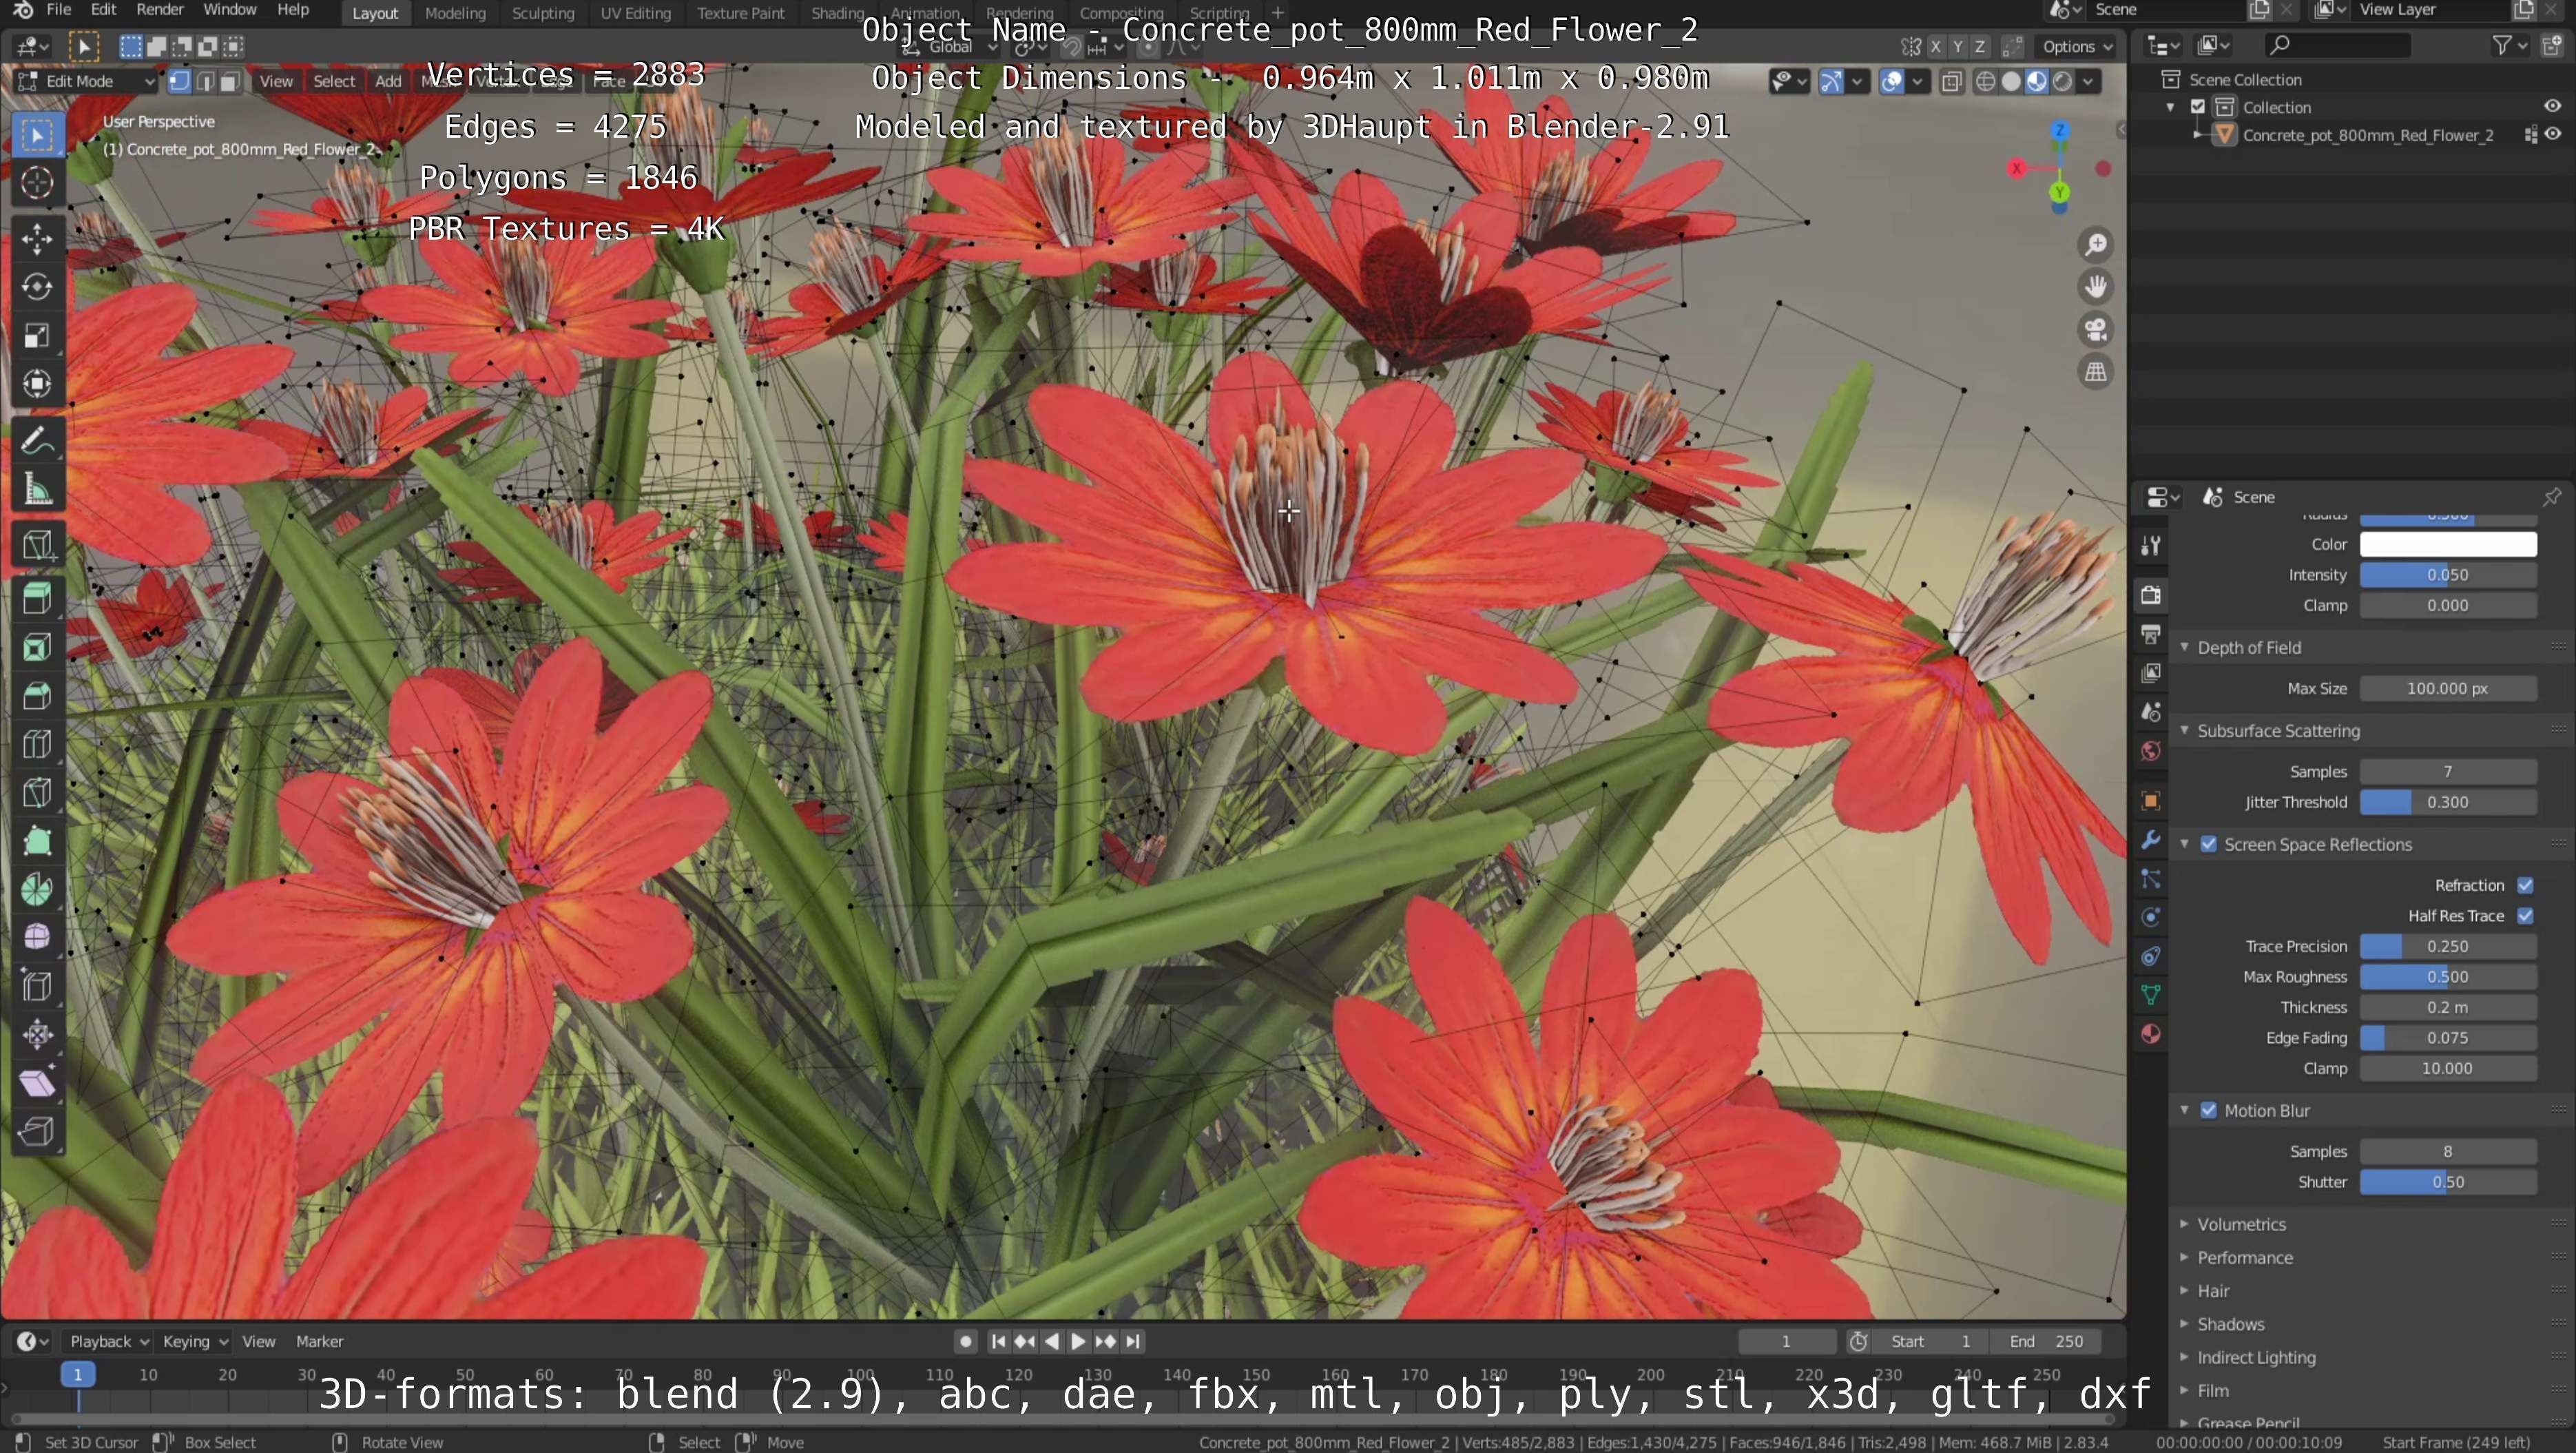Switch to Modeling workspace tab
This screenshot has width=2576, height=1453.
pyautogui.click(x=455, y=13)
